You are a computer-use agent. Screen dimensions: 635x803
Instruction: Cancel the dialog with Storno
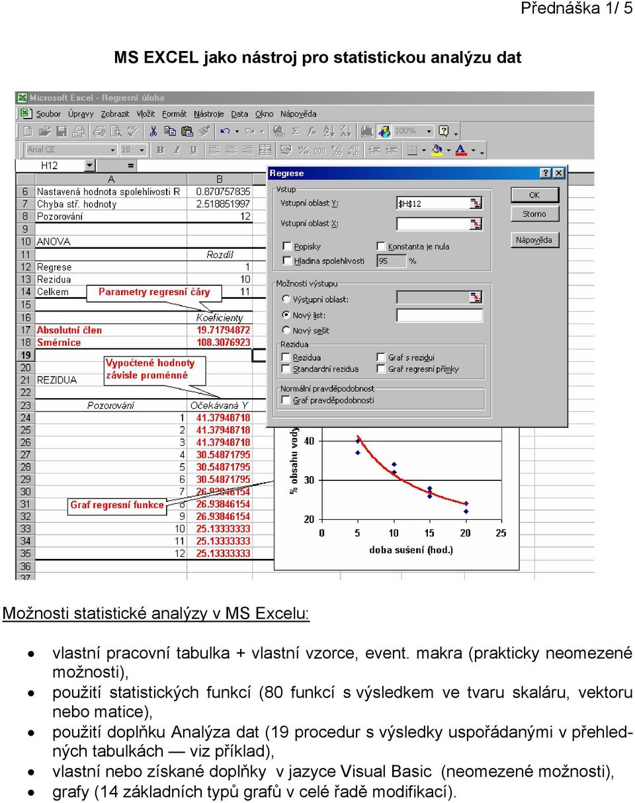pyautogui.click(x=534, y=214)
